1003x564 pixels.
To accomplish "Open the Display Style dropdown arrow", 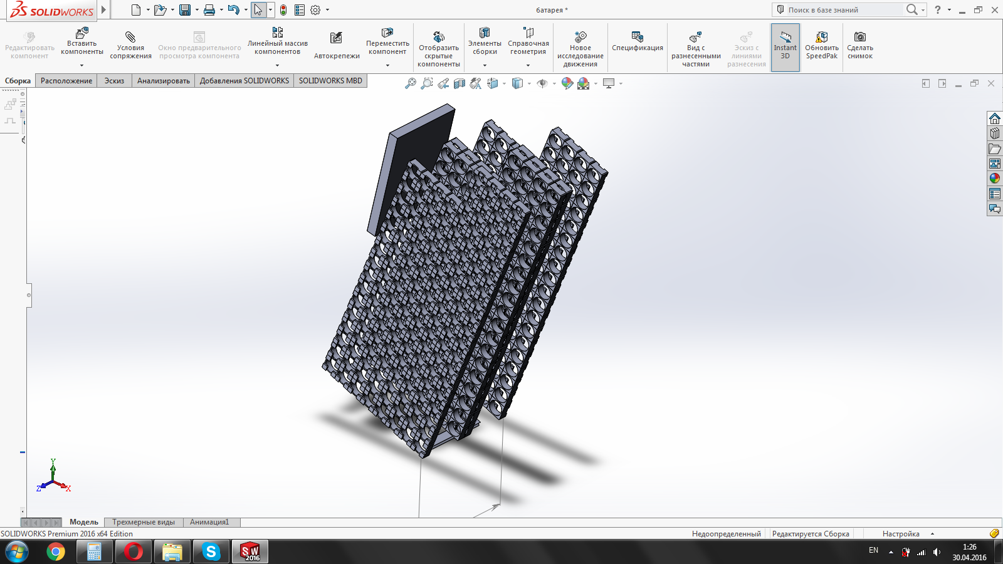I will [x=529, y=83].
